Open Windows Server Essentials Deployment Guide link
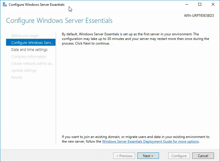This screenshot has width=220, height=162. (150, 141)
